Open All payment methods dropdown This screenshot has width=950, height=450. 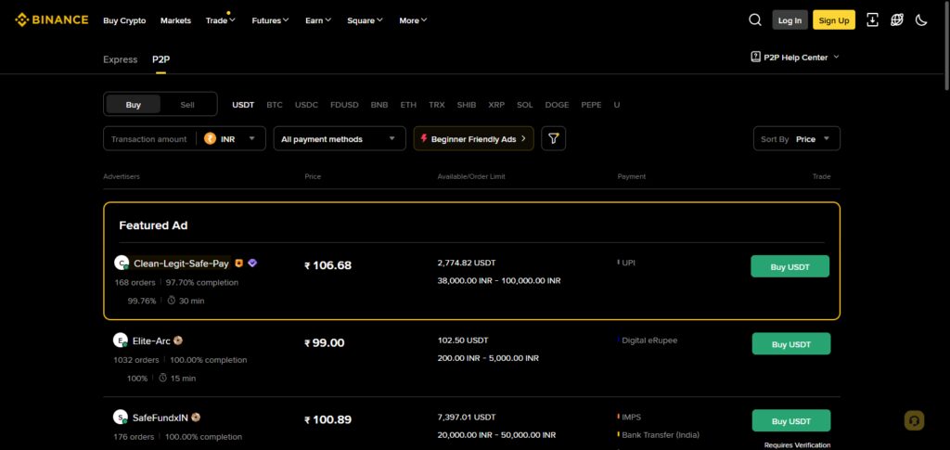pyautogui.click(x=340, y=138)
